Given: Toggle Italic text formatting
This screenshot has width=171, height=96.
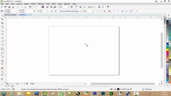Looking at the screenshot, I should pyautogui.click(x=101, y=11).
